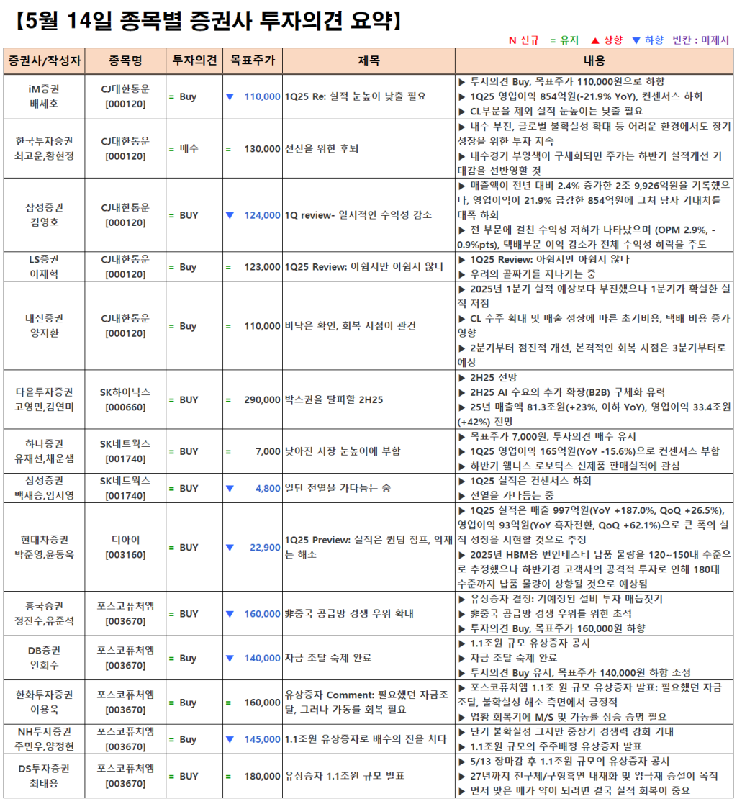Viewport: 737px width, 804px height.
Task: Select the '한국투자증권 최고운,황현정' broker cell
Action: click(45, 149)
